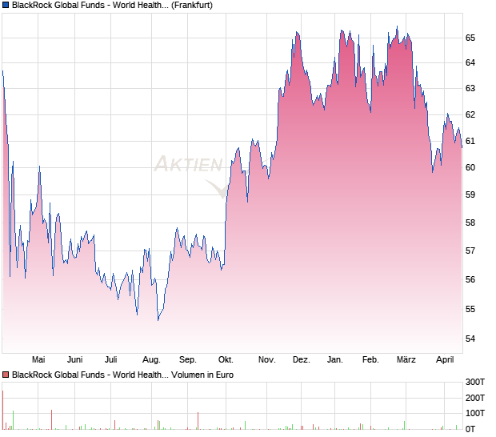
Task: Select the chart title 'BlackRock Global Funds - World Health... (Frankfurt)'
Action: coord(112,5)
